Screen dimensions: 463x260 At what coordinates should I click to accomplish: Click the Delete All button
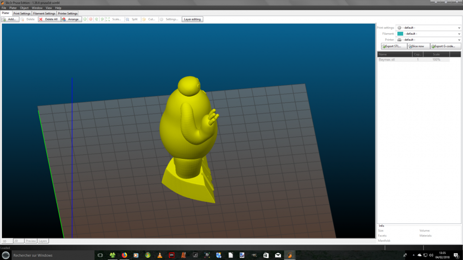(x=49, y=19)
